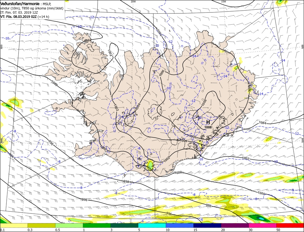This screenshot has height=232, width=304.
Task: Click the legend value '15'
Action: [x=195, y=230]
